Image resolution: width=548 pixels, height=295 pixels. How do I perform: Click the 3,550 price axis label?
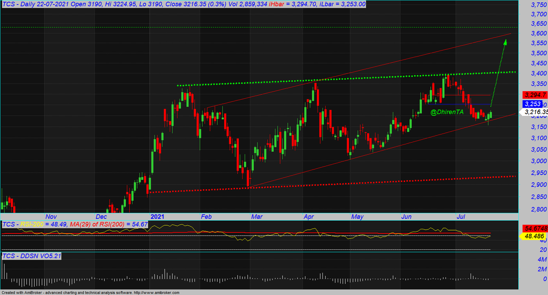click(538, 43)
